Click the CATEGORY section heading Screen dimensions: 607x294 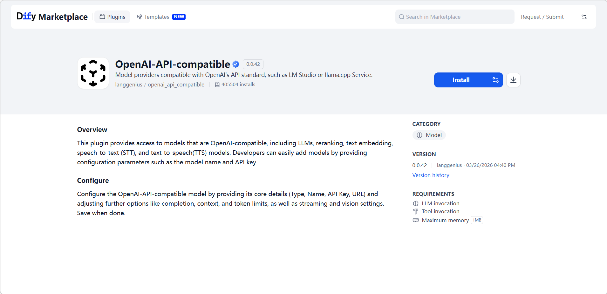[x=426, y=124]
